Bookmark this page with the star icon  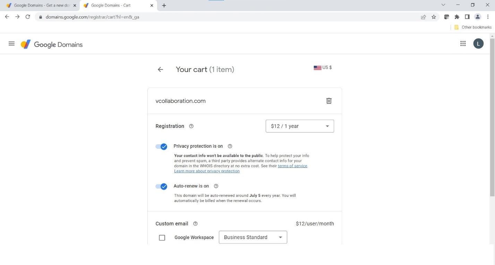click(434, 17)
